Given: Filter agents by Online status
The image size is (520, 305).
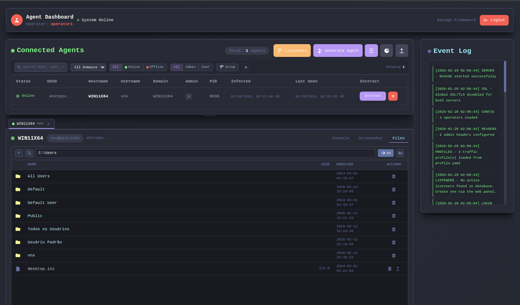Looking at the screenshot, I should [133, 67].
